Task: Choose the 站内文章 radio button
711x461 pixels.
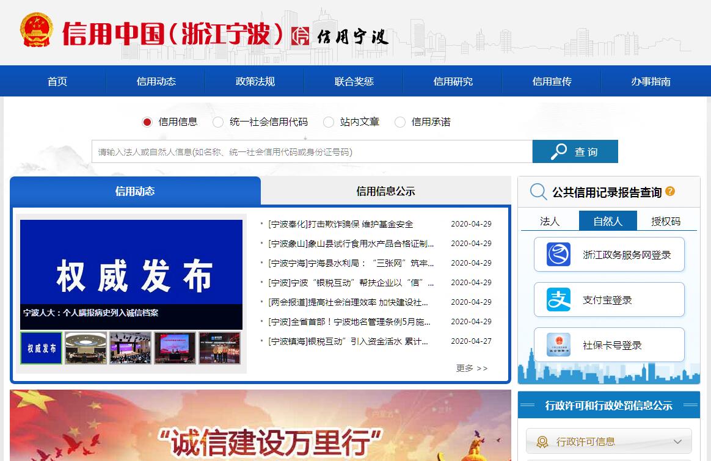Action: pos(329,122)
